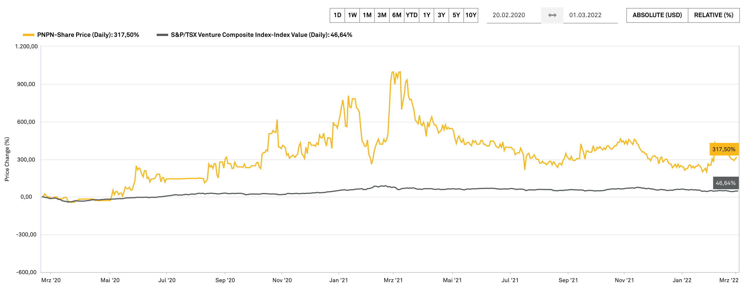Edit the end date field 01.03.2022
749x295 pixels.
pyautogui.click(x=590, y=15)
